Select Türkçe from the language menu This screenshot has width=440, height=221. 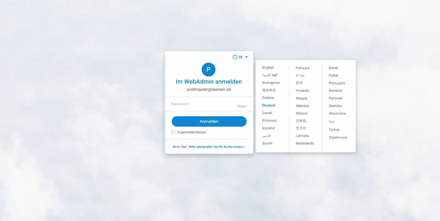(x=334, y=130)
